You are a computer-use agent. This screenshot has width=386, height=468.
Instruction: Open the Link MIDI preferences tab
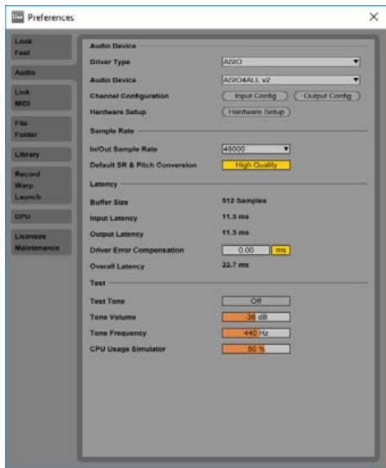42,98
